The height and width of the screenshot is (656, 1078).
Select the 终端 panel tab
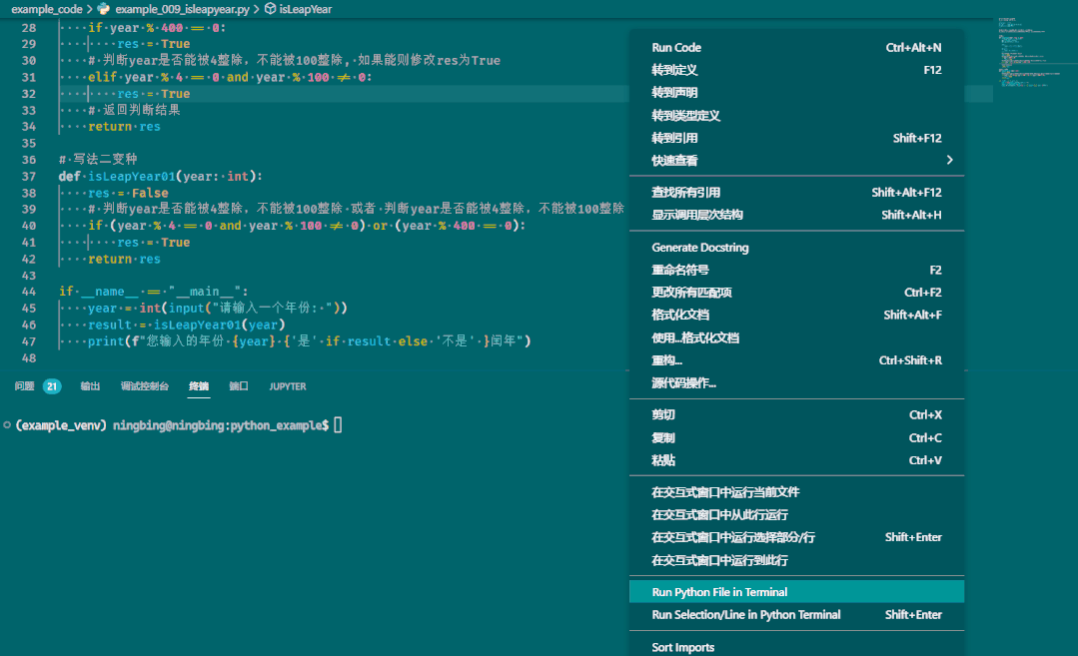[x=199, y=386]
